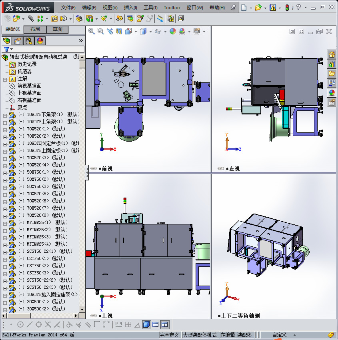The height and width of the screenshot is (340, 338).
Task: Open the 工具(T) menu
Action: (x=150, y=8)
